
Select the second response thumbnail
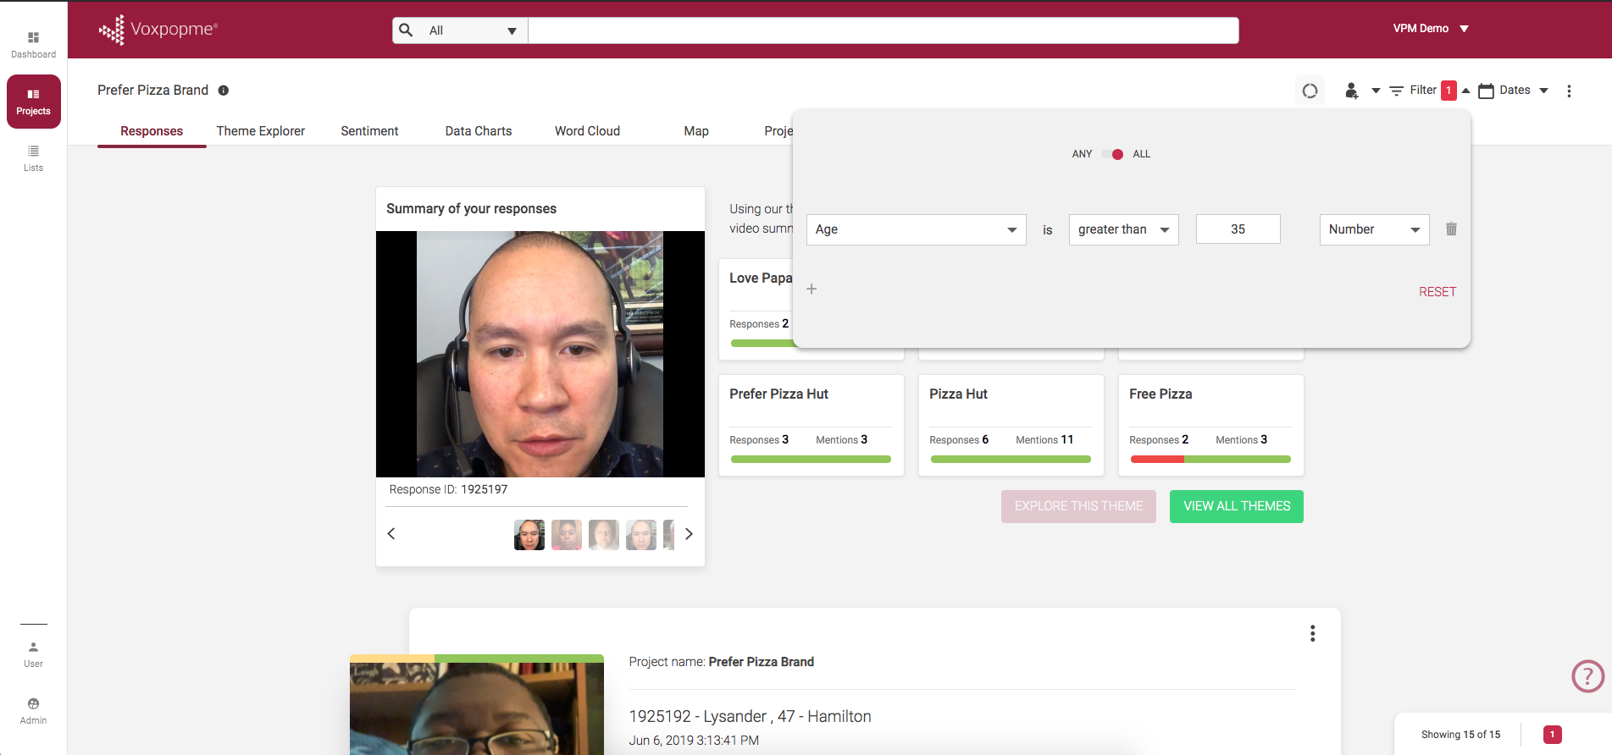tap(567, 535)
